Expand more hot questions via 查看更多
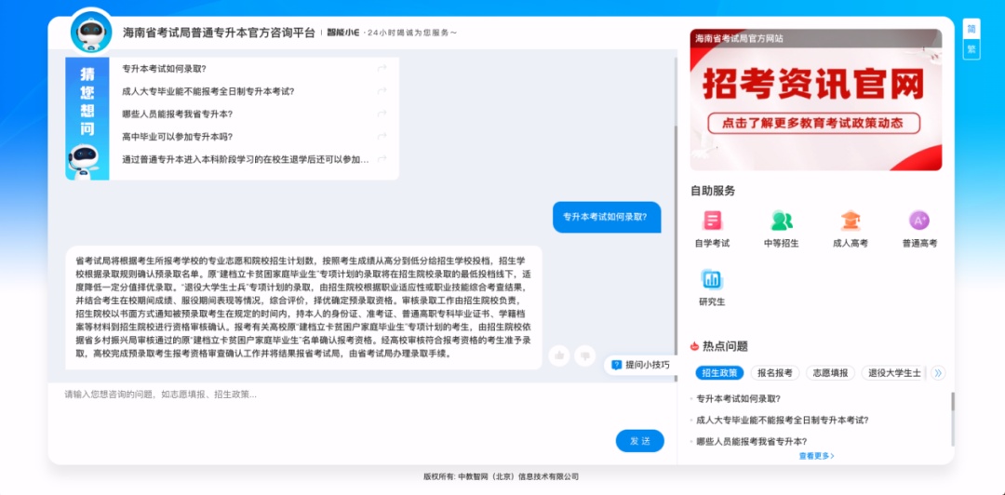 (816, 456)
